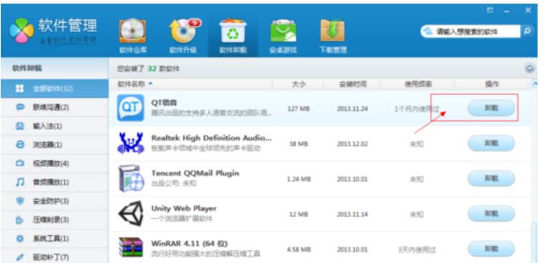This screenshot has width=544, height=263.
Task: Click the Realtek High Definition Audio name
Action: point(211,138)
